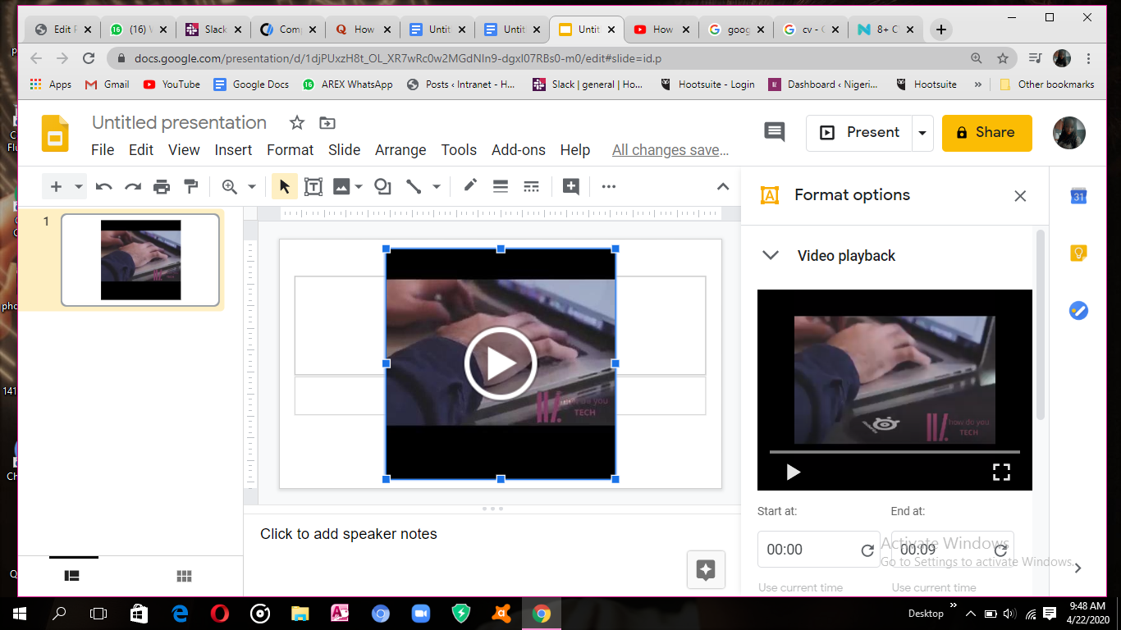Hide the menus with the up chevron

723,187
